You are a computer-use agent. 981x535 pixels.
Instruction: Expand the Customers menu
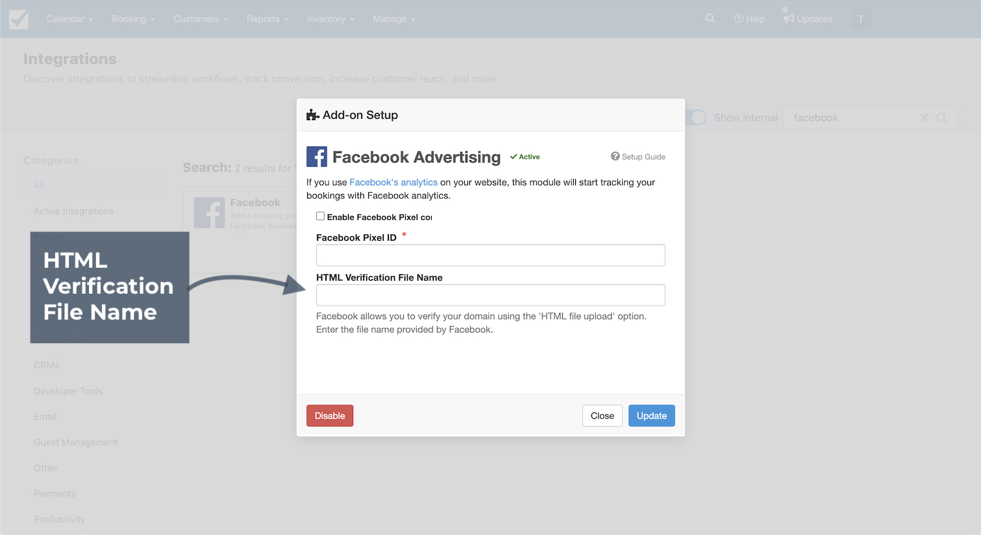click(201, 19)
